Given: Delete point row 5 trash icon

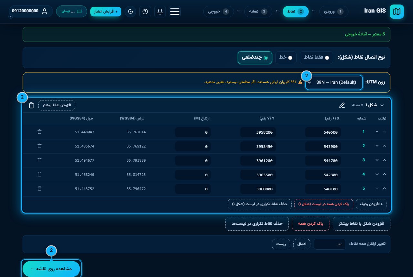Looking at the screenshot, I should [x=39, y=188].
